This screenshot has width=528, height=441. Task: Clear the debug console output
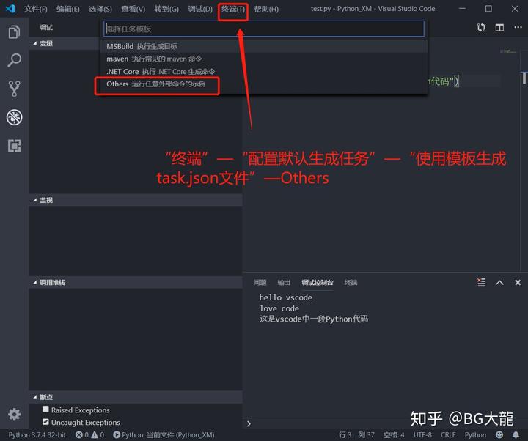coord(481,282)
